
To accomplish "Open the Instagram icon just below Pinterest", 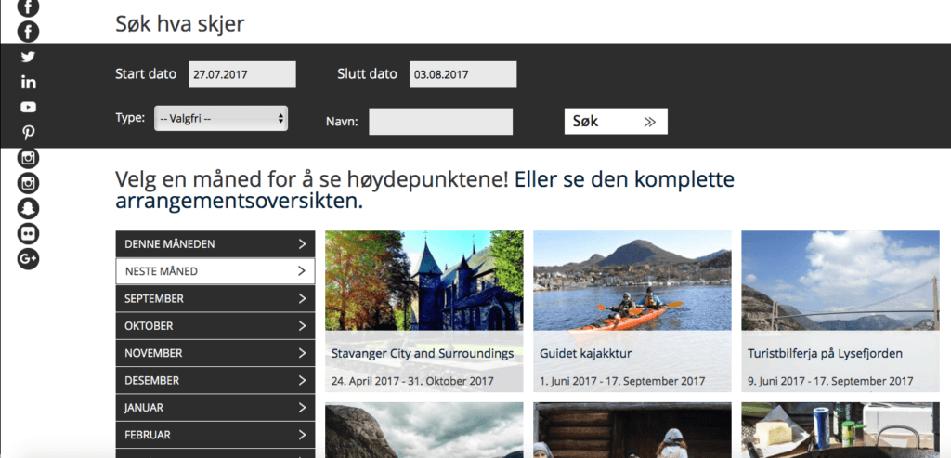I will [28, 158].
